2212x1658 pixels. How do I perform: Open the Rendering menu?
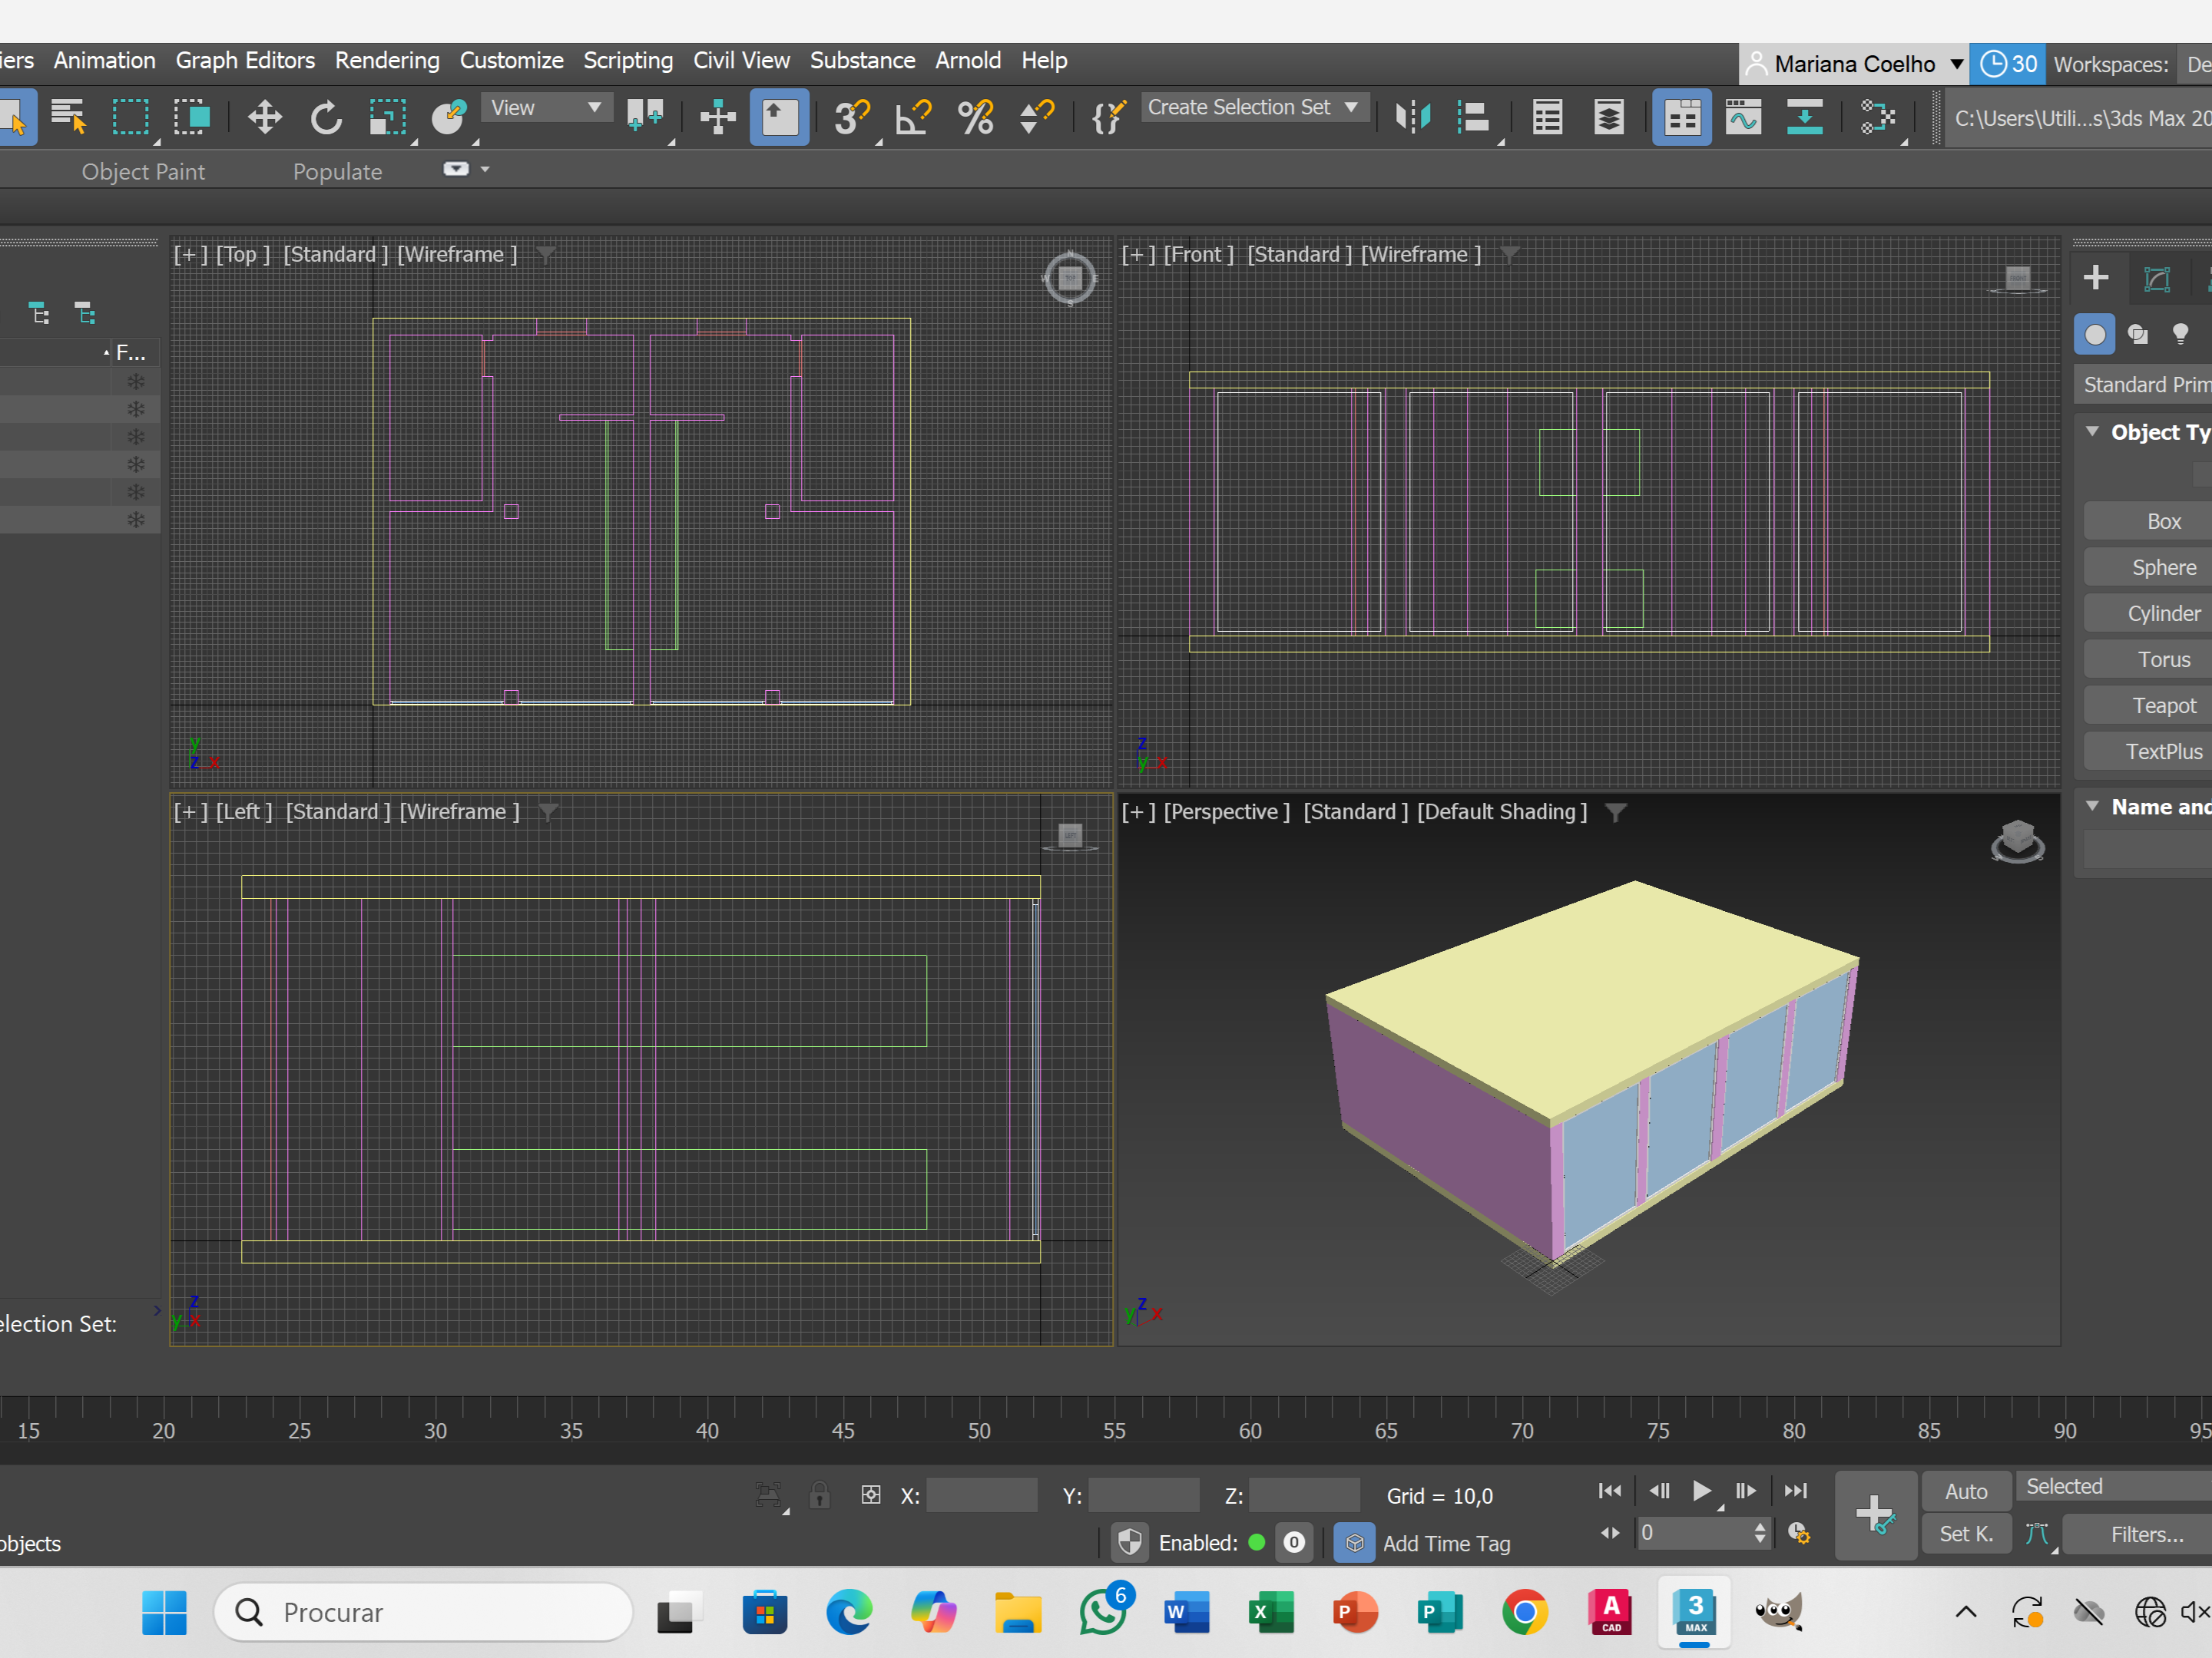coord(387,61)
